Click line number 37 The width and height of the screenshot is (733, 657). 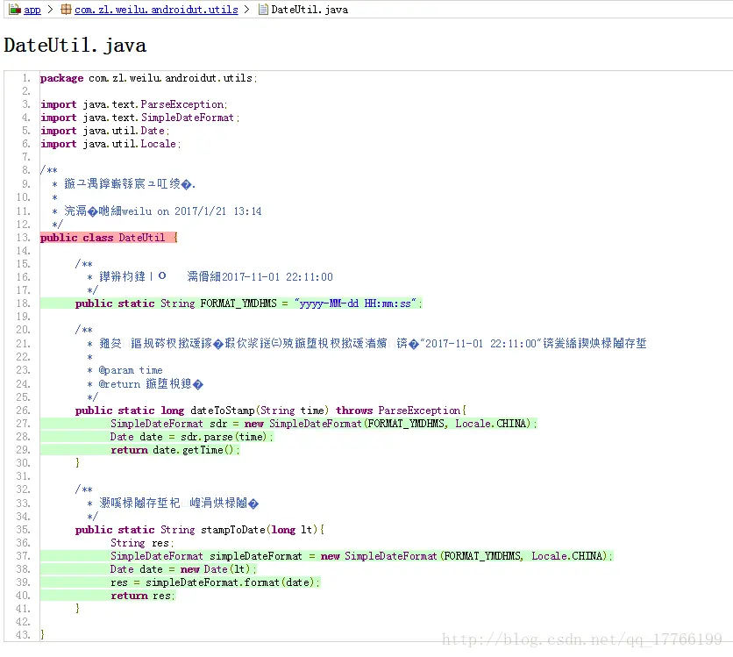click(24, 555)
